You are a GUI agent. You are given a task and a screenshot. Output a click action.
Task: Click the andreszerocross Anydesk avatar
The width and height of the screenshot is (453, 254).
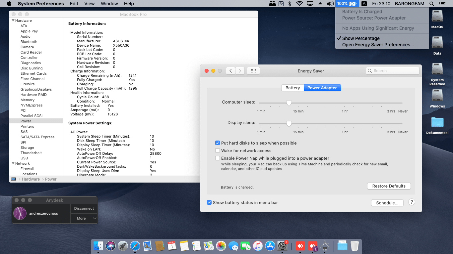[x=20, y=213]
